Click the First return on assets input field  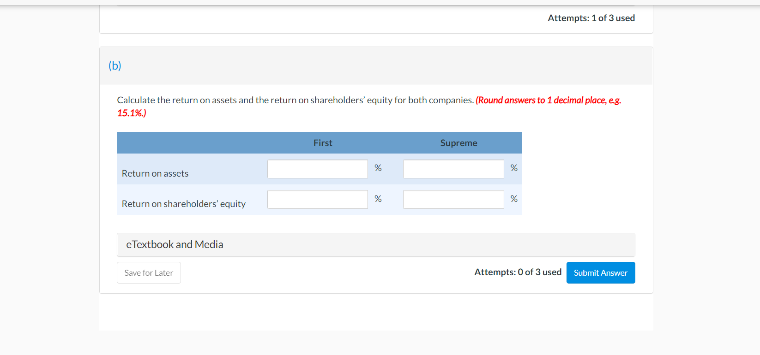click(x=317, y=169)
